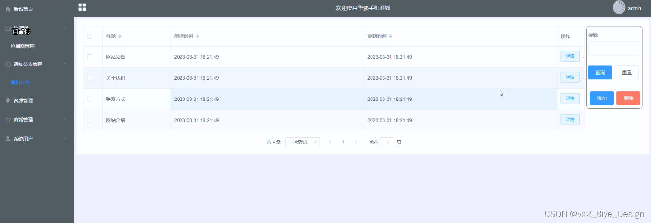Go to previous page arrow in pagination
Viewport: 651px width, 223px height.
[x=330, y=142]
